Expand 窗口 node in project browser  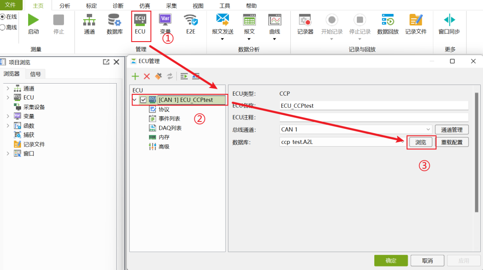pyautogui.click(x=8, y=153)
